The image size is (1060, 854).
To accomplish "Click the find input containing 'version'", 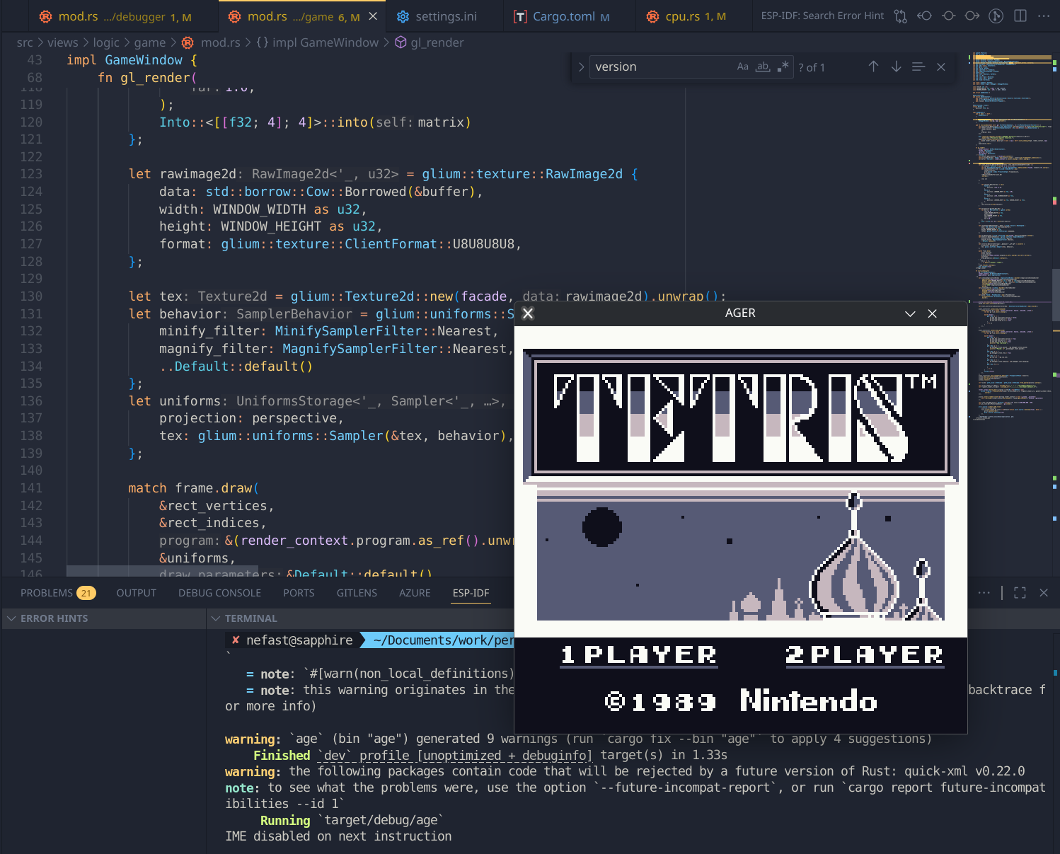I will click(662, 67).
